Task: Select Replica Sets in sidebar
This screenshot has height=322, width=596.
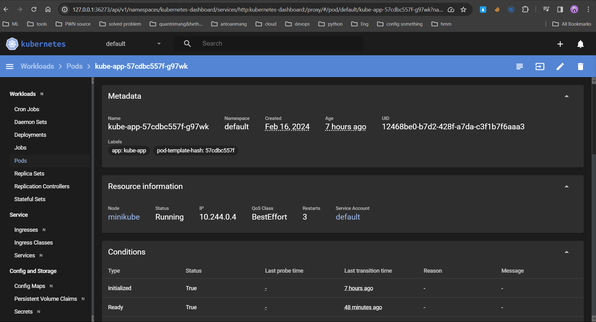Action: tap(29, 174)
